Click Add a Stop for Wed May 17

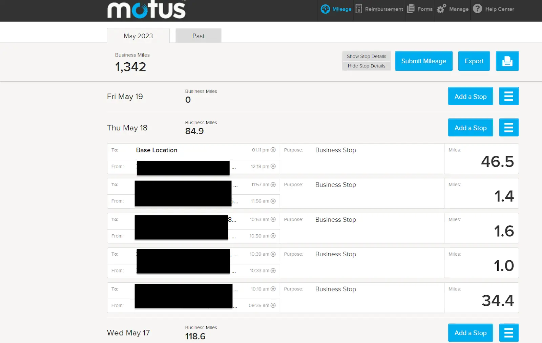tap(470, 333)
